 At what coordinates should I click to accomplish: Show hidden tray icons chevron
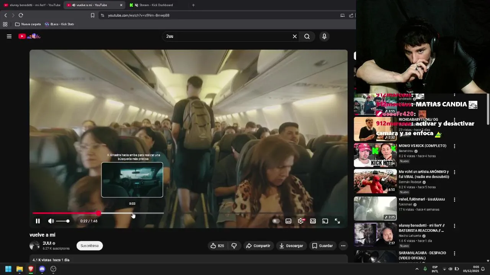[x=417, y=269]
